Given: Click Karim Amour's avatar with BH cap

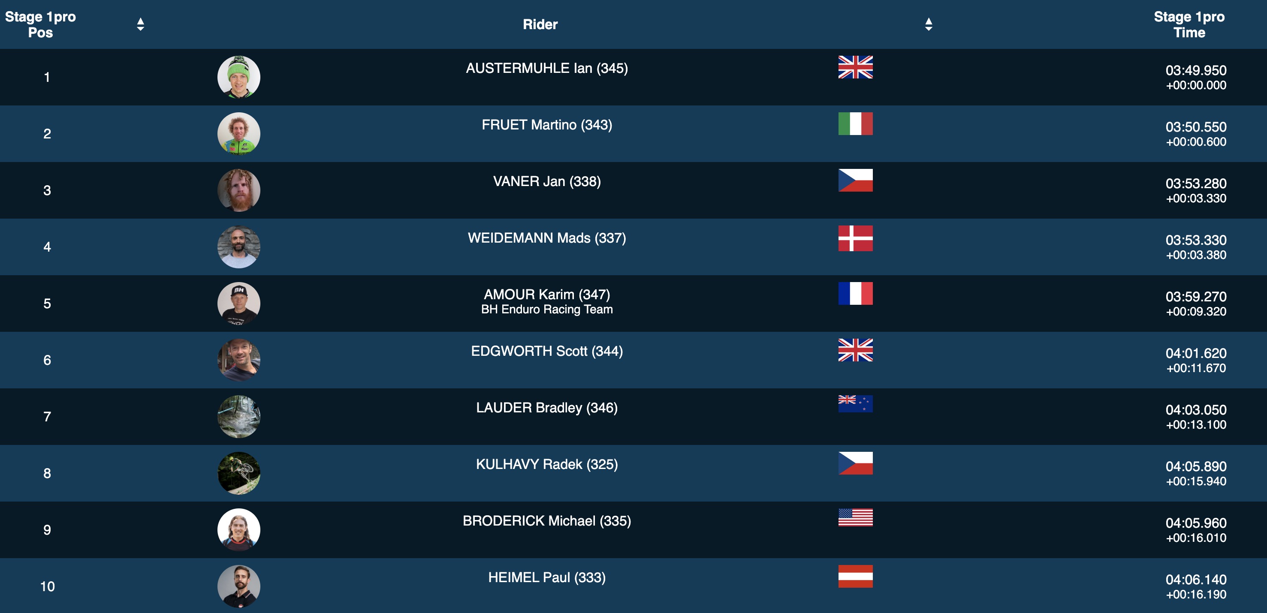Looking at the screenshot, I should click(x=238, y=303).
